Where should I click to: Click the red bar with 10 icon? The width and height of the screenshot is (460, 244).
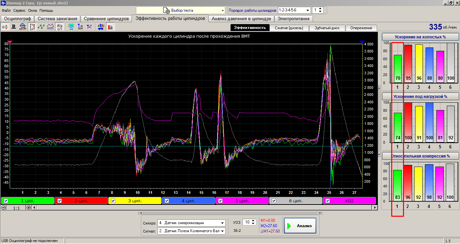pyautogui.click(x=110, y=27)
